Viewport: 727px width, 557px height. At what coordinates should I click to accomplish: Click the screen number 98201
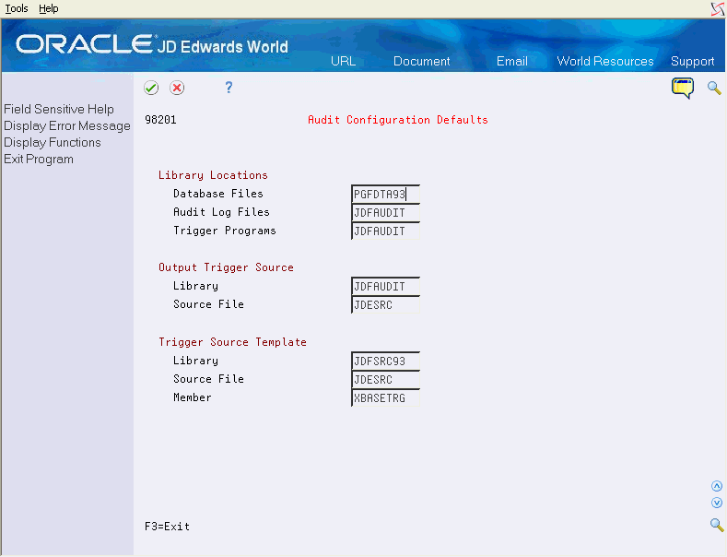tap(160, 120)
